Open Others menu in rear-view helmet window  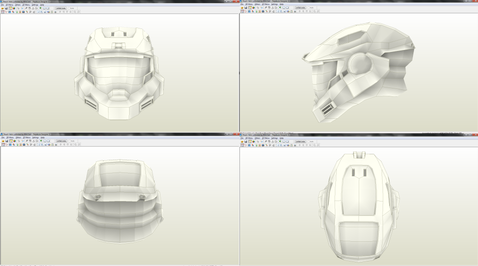18,137
